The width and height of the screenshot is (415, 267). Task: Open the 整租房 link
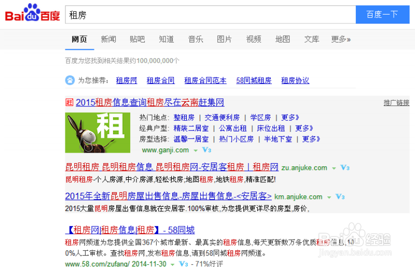[184, 117]
